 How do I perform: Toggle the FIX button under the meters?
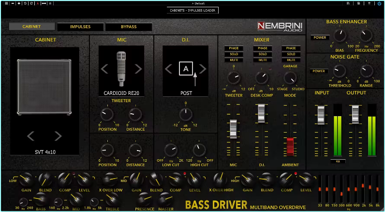click(338, 161)
